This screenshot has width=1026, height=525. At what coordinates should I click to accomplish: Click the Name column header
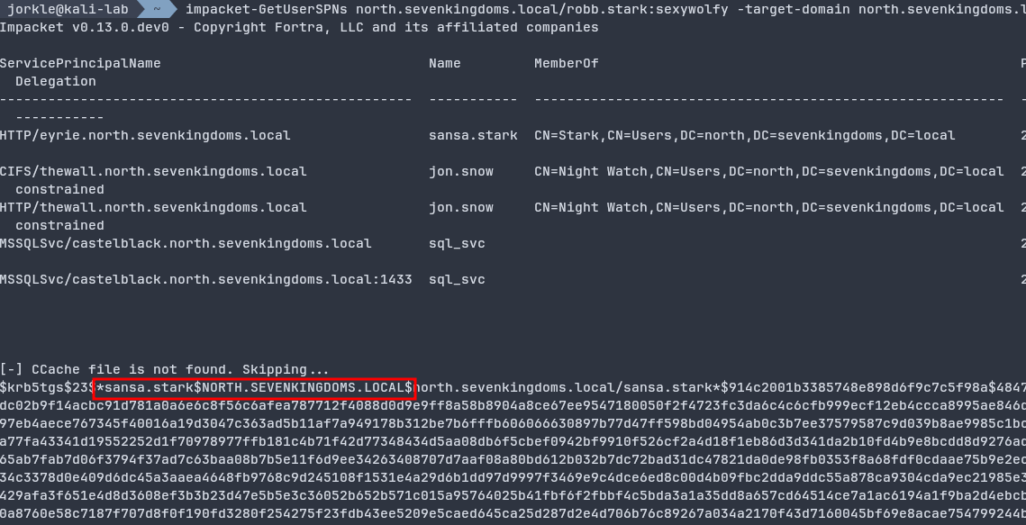click(x=445, y=63)
